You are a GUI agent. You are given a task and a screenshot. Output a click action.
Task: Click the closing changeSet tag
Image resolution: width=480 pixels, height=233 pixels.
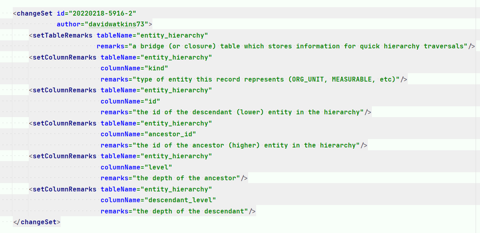(x=37, y=222)
